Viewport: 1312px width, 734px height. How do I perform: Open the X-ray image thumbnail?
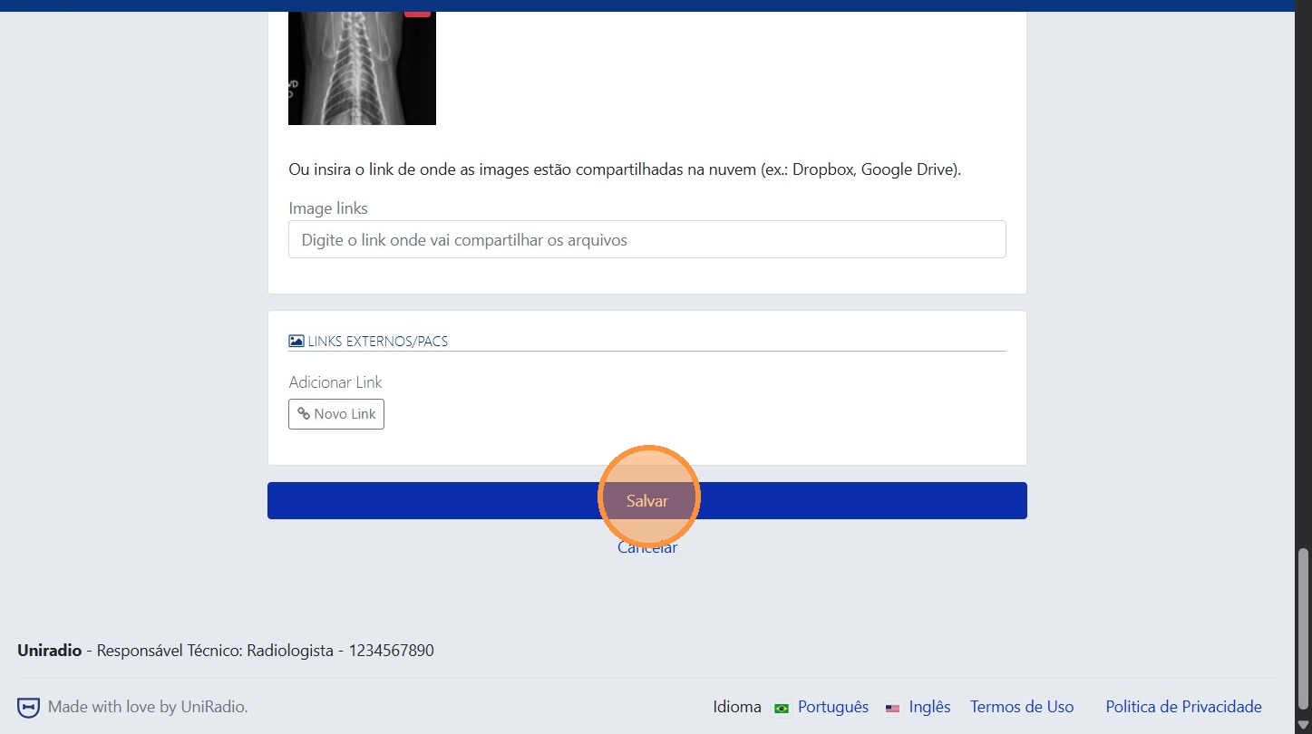362,69
